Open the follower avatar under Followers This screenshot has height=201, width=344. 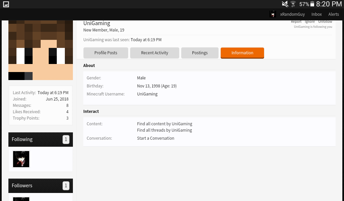(21, 199)
